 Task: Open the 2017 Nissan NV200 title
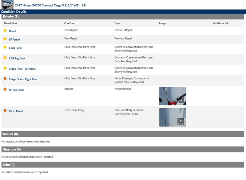point(46,5)
